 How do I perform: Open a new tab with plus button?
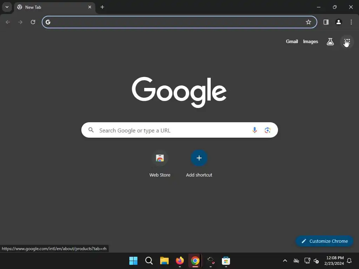pos(102,7)
